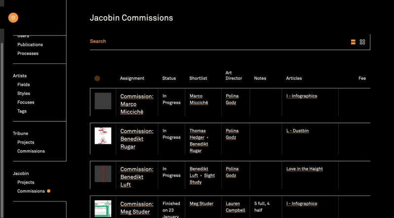Switch to list view layout
394x218 pixels.
(353, 42)
